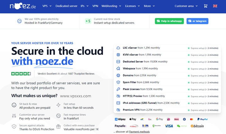226x134 pixels.
Task: Open IPv4 addresses (GRE-Tunnel) link
Action: (151, 103)
